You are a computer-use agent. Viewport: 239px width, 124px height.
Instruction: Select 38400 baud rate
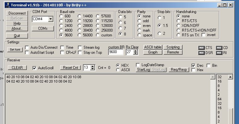(x=79, y=30)
